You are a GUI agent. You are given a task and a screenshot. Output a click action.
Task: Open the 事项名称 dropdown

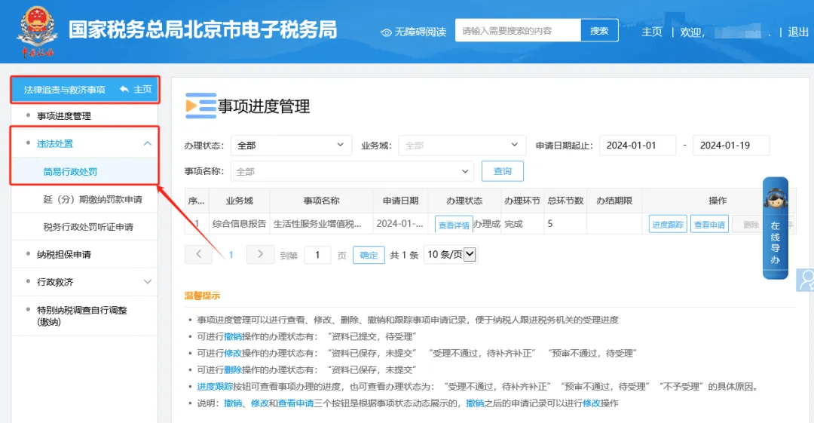pyautogui.click(x=352, y=171)
